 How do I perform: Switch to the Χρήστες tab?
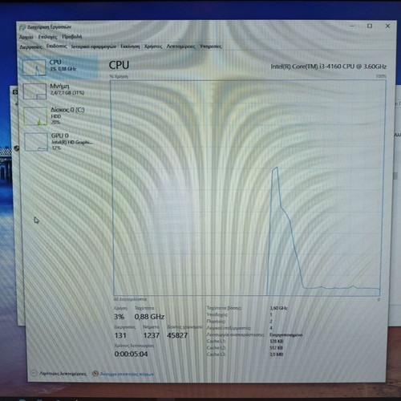[153, 47]
